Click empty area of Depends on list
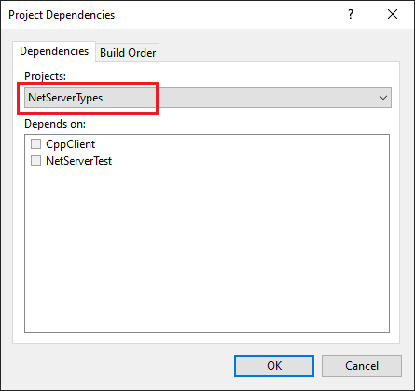Screen dimensions: 415x391 coord(207,249)
